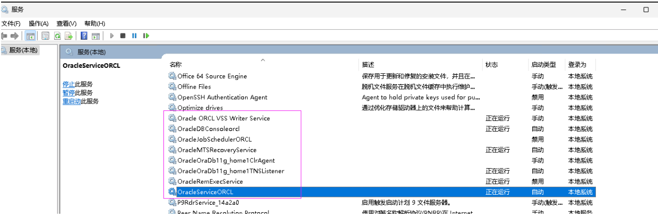Click the forward arrow in the toolbar
The height and width of the screenshot is (218, 658).
pyautogui.click(x=14, y=36)
